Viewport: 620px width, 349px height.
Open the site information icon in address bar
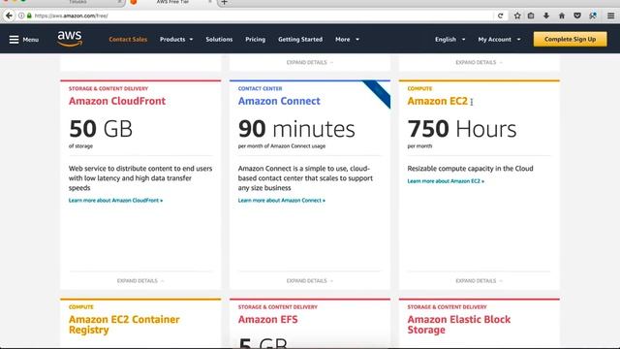click(21, 16)
